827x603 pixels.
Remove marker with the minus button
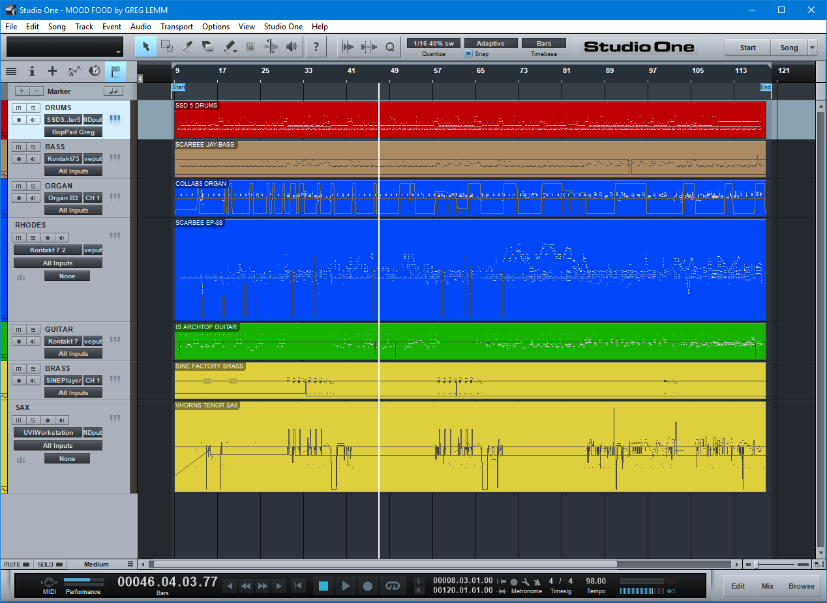[x=37, y=91]
